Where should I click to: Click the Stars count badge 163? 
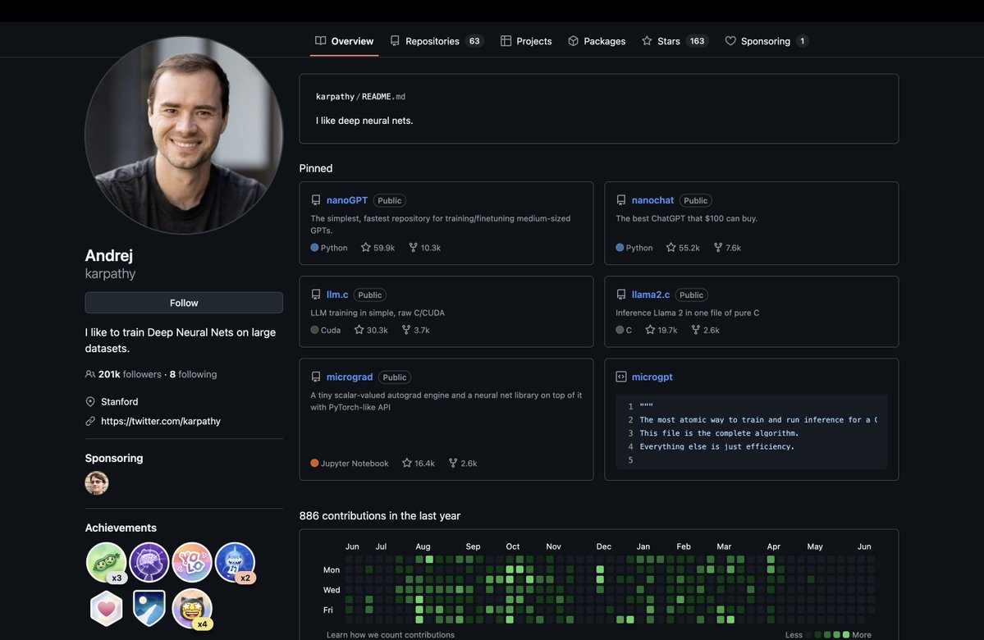[698, 41]
